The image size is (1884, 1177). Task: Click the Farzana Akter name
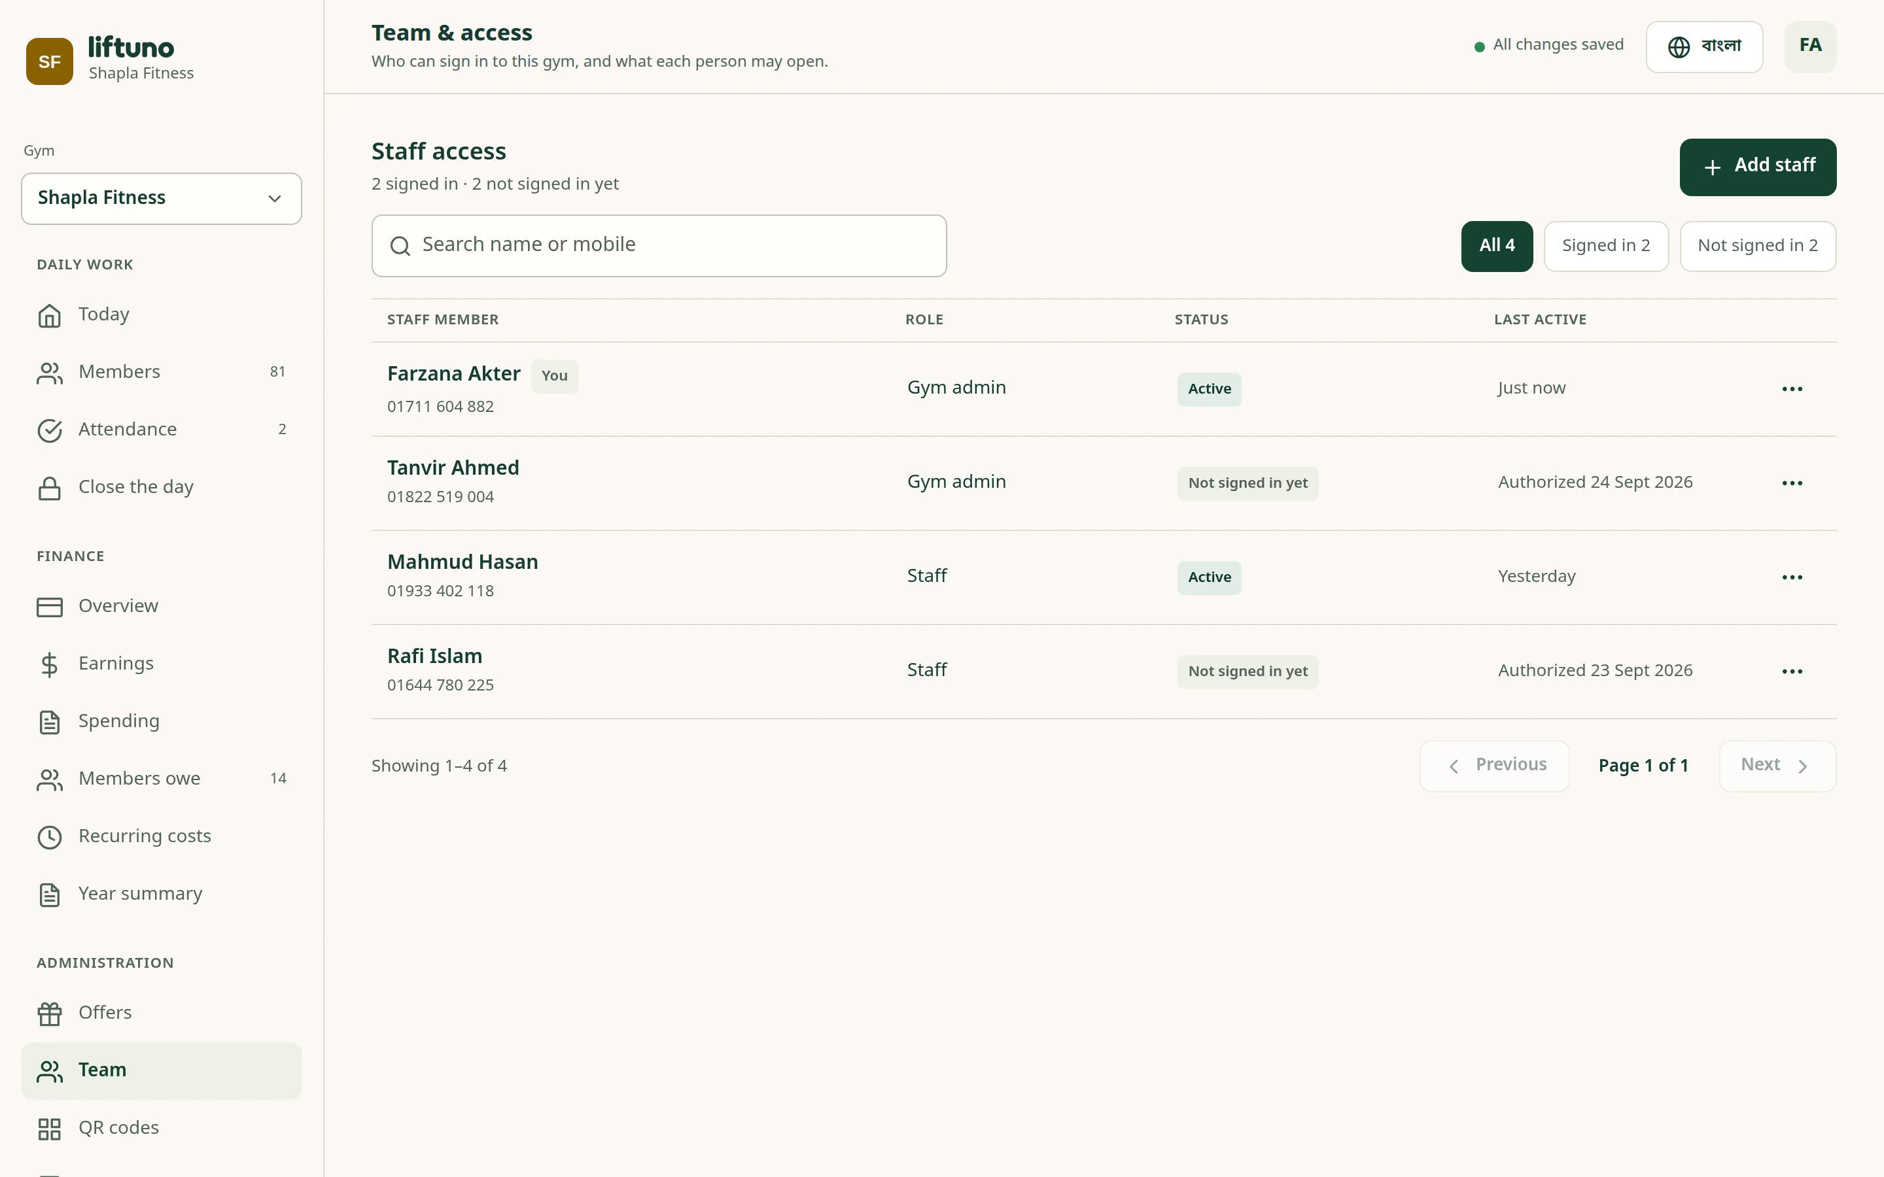click(453, 375)
